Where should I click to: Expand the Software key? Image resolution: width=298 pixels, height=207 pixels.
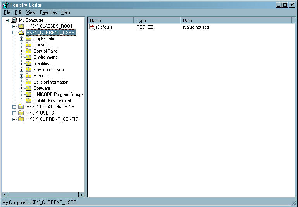point(21,89)
